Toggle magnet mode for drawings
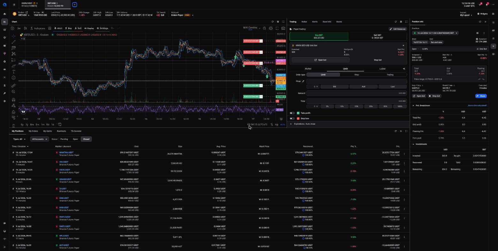The height and width of the screenshot is (251, 498). [13, 100]
